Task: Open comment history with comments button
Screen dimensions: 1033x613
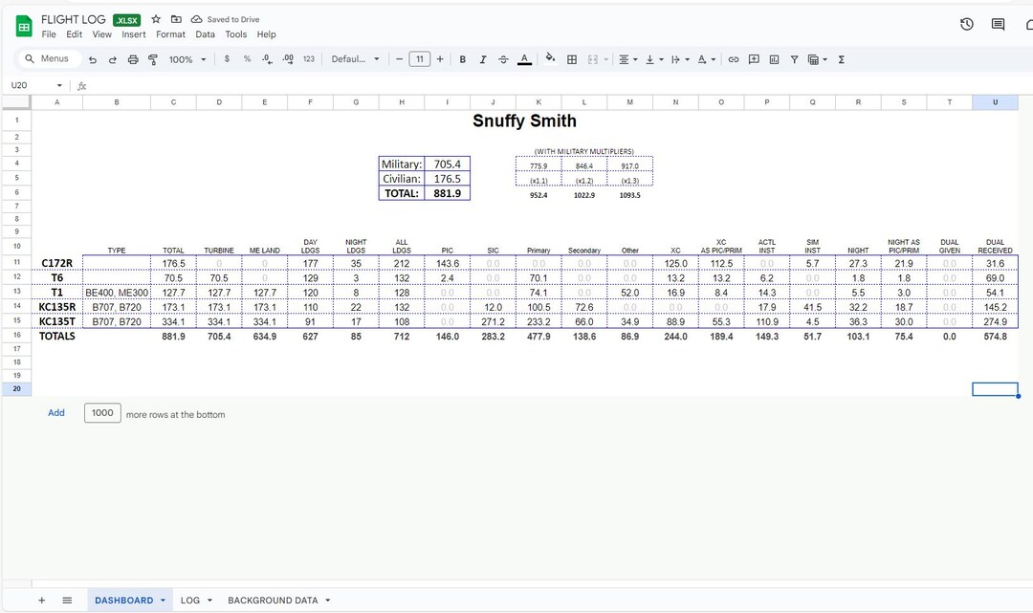Action: coord(997,24)
